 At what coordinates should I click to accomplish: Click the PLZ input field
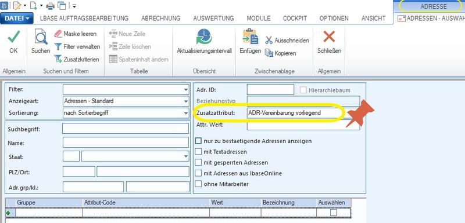point(79,171)
